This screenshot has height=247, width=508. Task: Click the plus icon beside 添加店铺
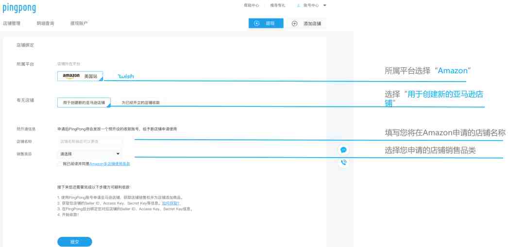(x=294, y=23)
